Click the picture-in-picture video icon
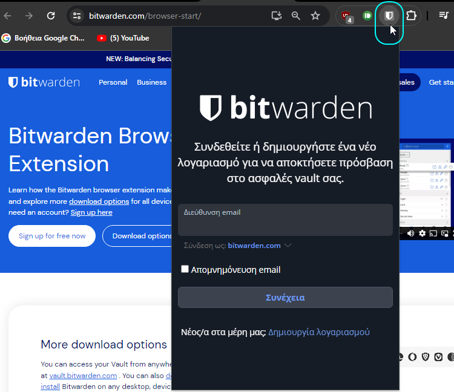454x392 pixels. pyautogui.click(x=444, y=234)
